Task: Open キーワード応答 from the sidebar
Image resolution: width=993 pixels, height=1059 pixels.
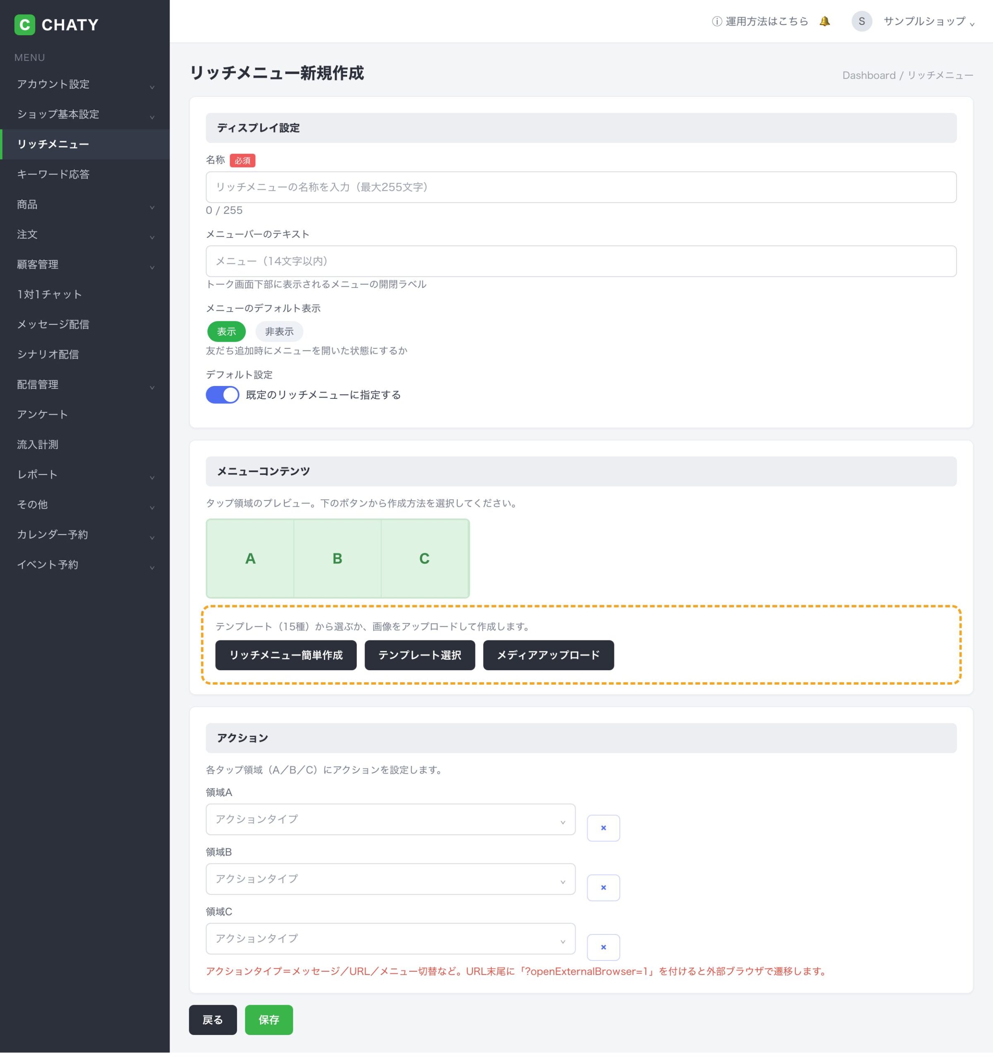Action: tap(85, 174)
